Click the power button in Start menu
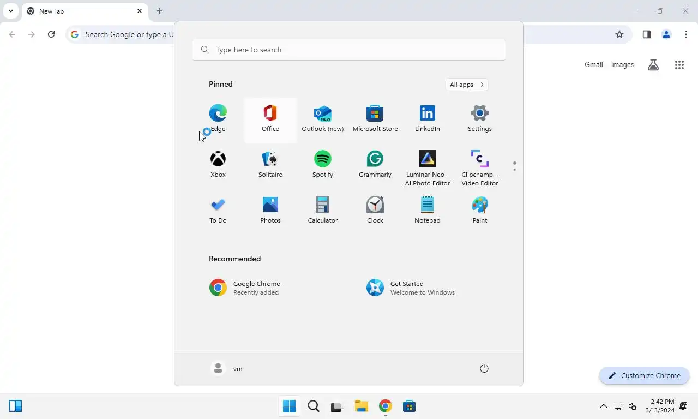The image size is (698, 419). click(484, 368)
